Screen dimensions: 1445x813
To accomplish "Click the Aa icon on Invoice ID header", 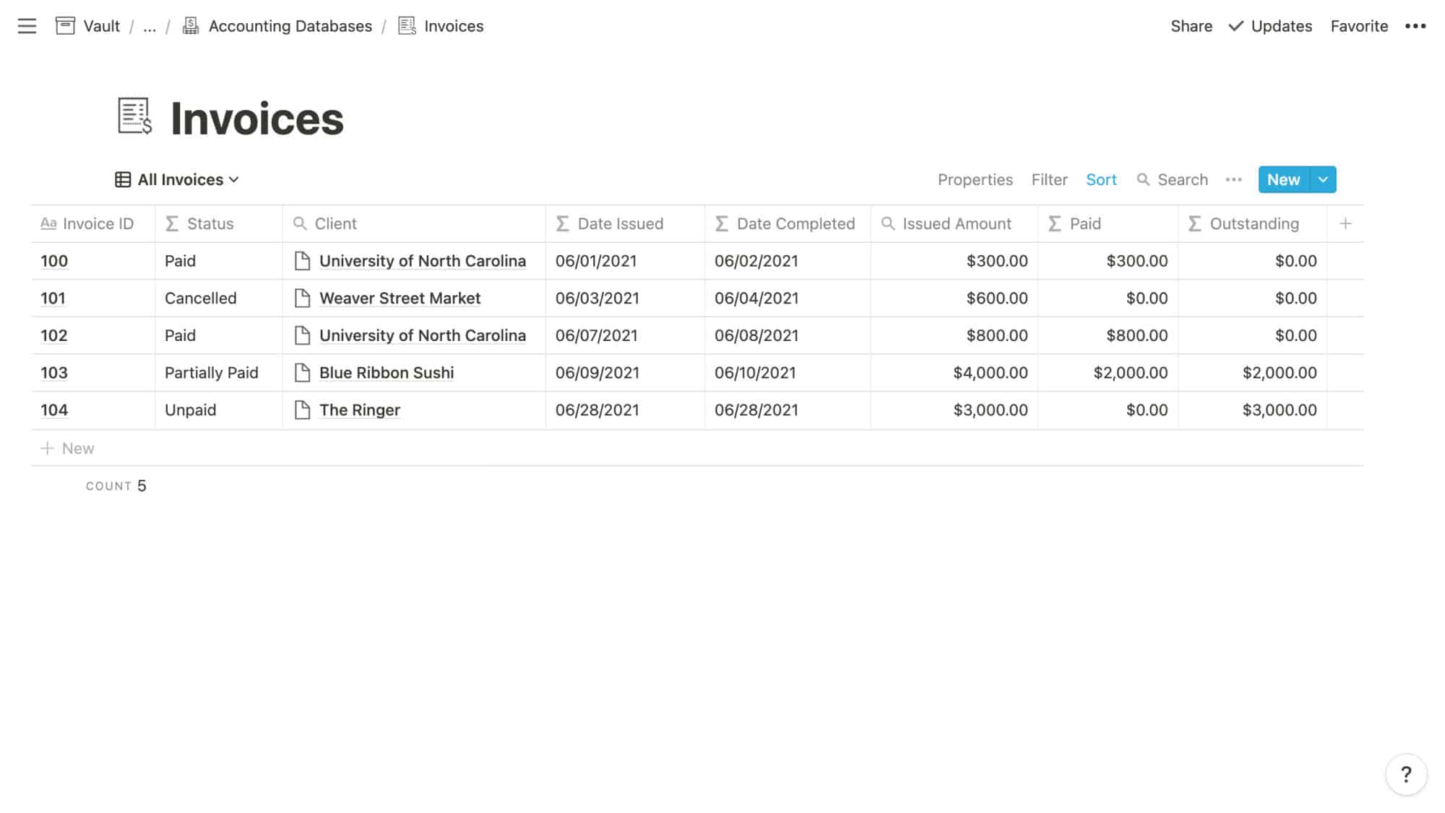I will pyautogui.click(x=48, y=223).
